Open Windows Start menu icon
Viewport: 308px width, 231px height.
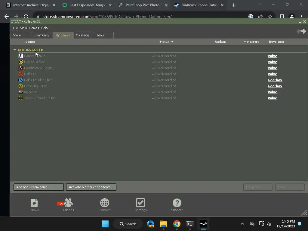click(105, 224)
